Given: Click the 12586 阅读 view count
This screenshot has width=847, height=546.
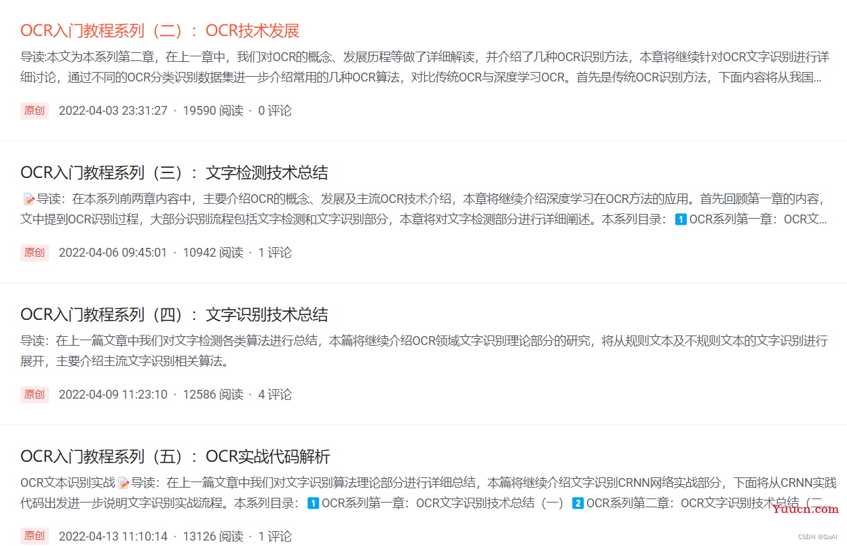Looking at the screenshot, I should 213,395.
